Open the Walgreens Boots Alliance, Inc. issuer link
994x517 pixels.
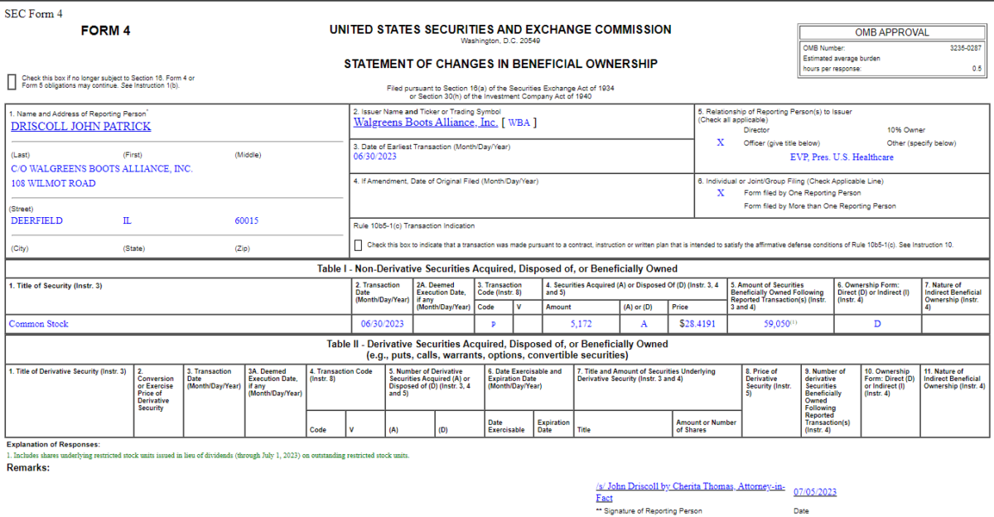point(426,122)
